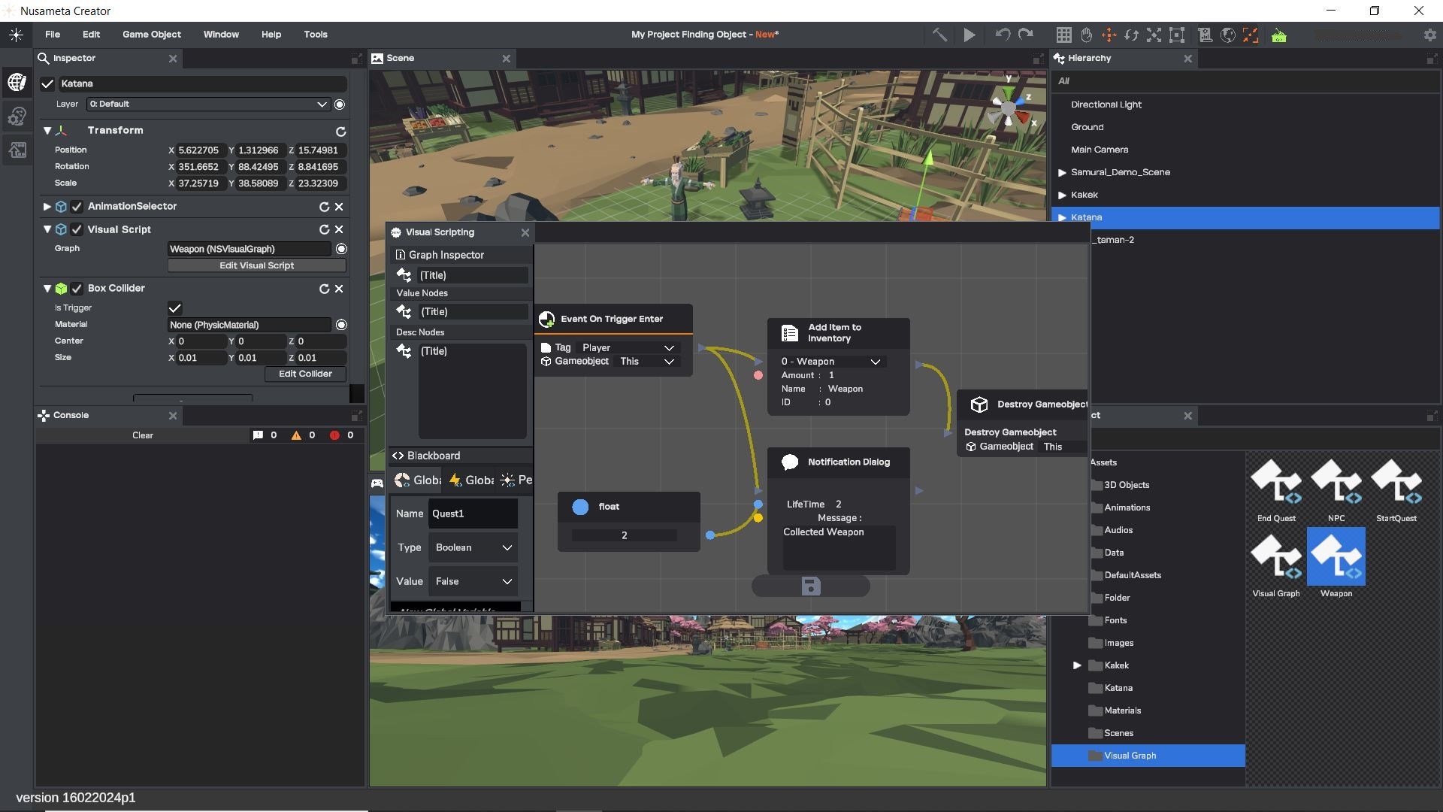
Task: Click Clear in the Console panel
Action: [142, 435]
